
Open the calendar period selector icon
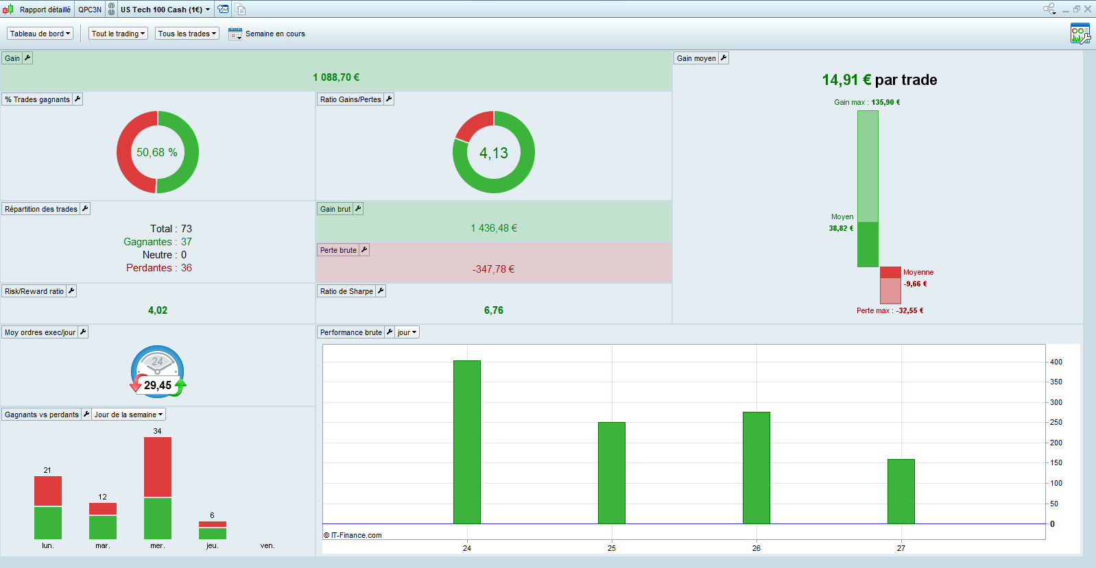click(x=235, y=34)
